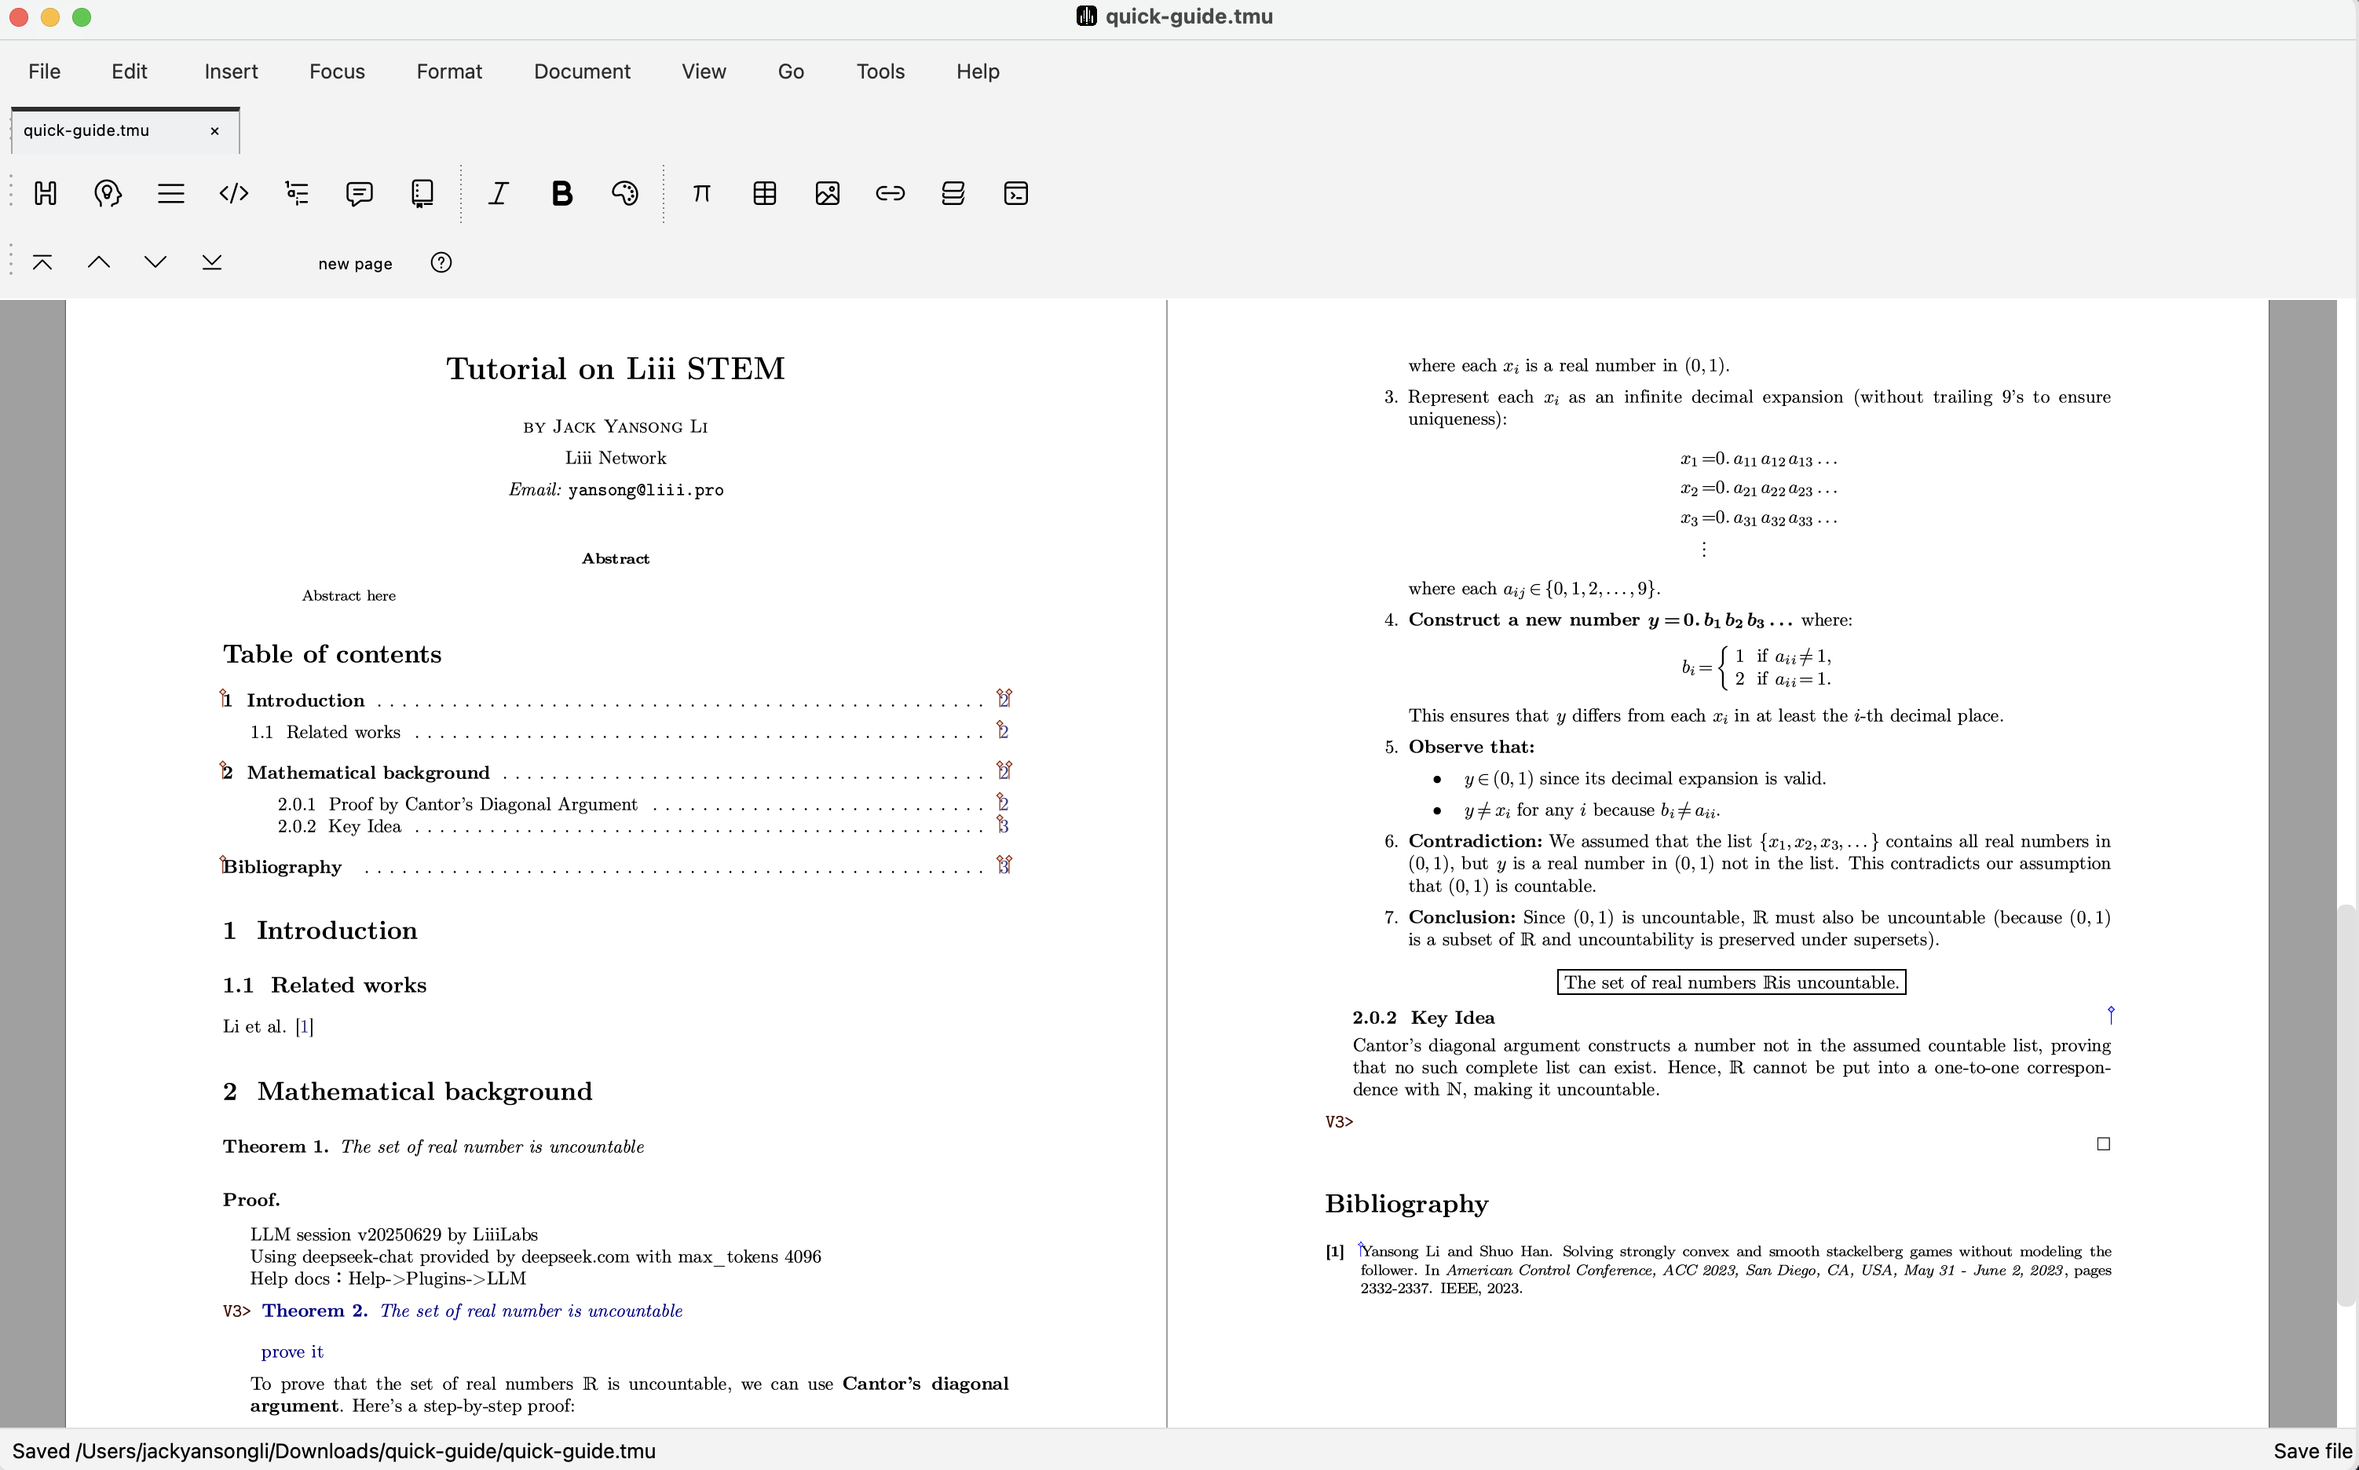Screen dimensions: 2359x1470
Task: Open the Mathematical background contents entry
Action: point(368,773)
